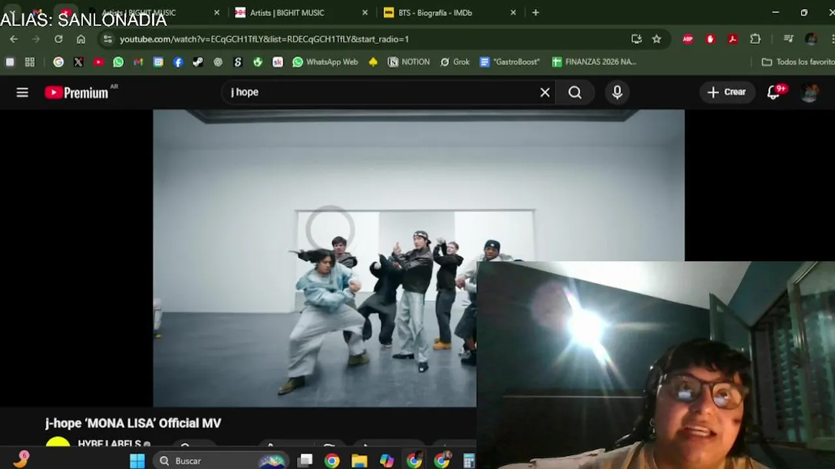Open the Google bookmark
Image resolution: width=835 pixels, height=469 pixels.
point(59,62)
